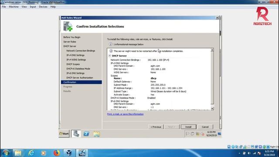279x157 pixels.
Task: Select Server Roles step
Action: click(x=70, y=42)
